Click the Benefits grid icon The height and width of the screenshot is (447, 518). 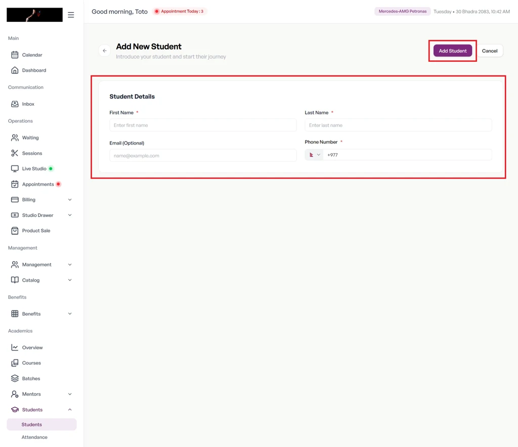[15, 314]
